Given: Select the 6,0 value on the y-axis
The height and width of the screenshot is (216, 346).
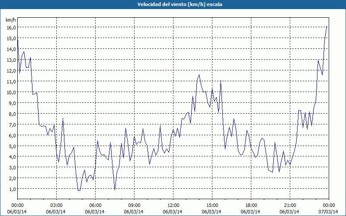Looking at the screenshot, I should (x=12, y=136).
